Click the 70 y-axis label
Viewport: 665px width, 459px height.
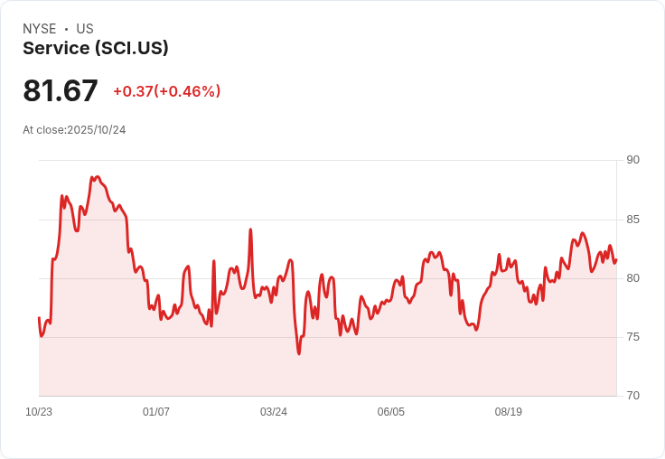(632, 396)
